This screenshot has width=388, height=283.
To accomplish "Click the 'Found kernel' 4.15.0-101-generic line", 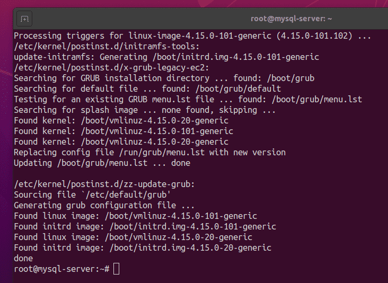I will pos(124,131).
